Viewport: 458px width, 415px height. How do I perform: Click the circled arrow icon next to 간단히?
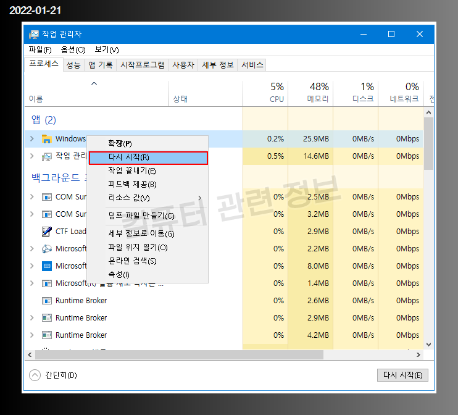tap(35, 375)
